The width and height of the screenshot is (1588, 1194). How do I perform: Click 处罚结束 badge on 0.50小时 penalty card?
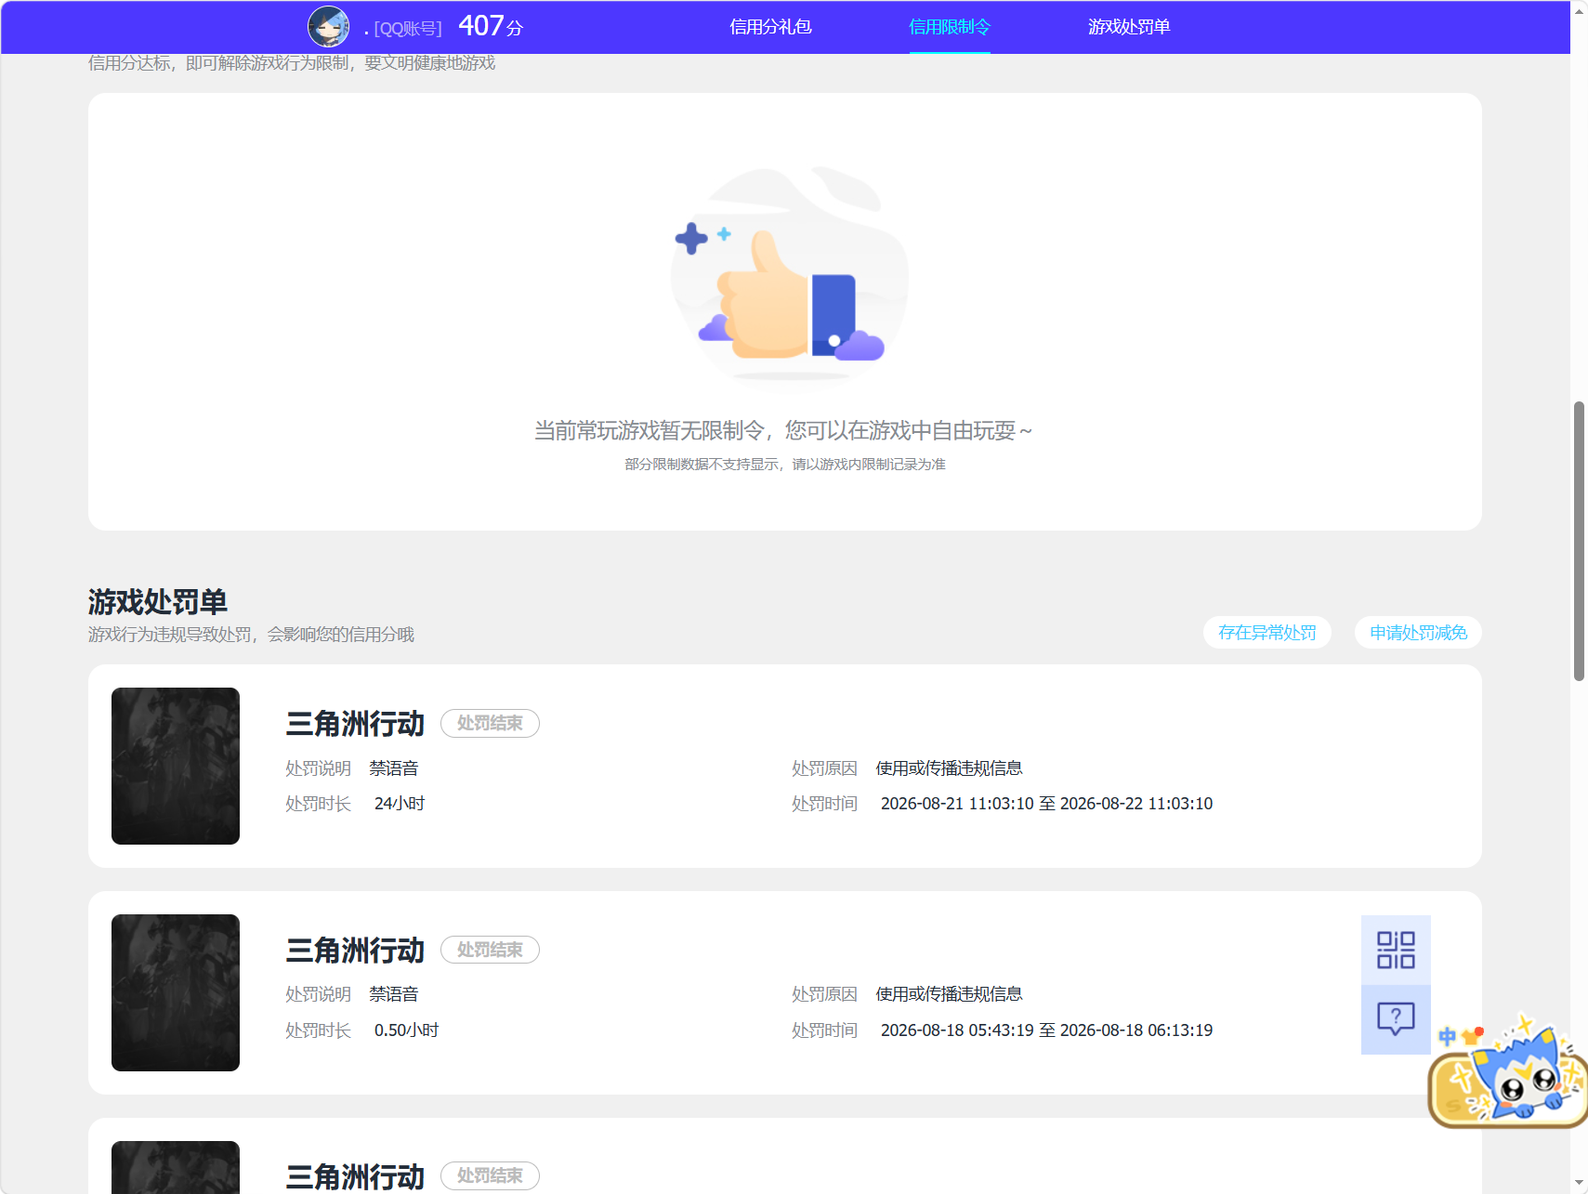[490, 950]
